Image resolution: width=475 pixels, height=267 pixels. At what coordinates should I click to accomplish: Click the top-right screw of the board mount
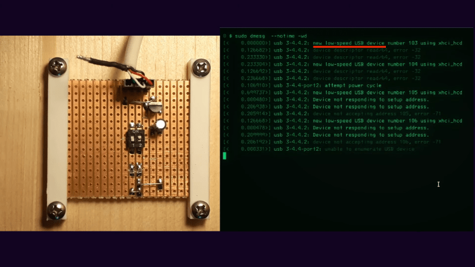(x=201, y=69)
